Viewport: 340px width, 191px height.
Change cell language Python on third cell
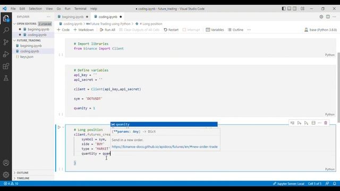330,169
